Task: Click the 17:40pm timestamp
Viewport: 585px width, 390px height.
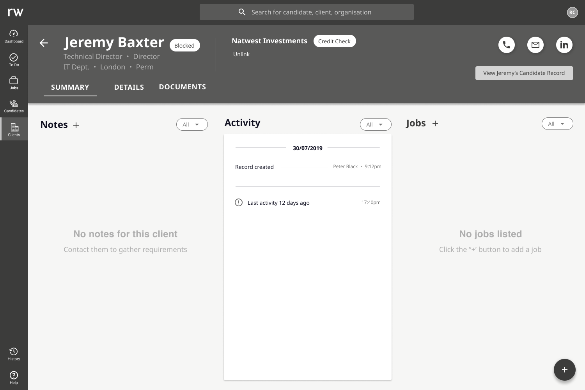Action: click(x=371, y=202)
